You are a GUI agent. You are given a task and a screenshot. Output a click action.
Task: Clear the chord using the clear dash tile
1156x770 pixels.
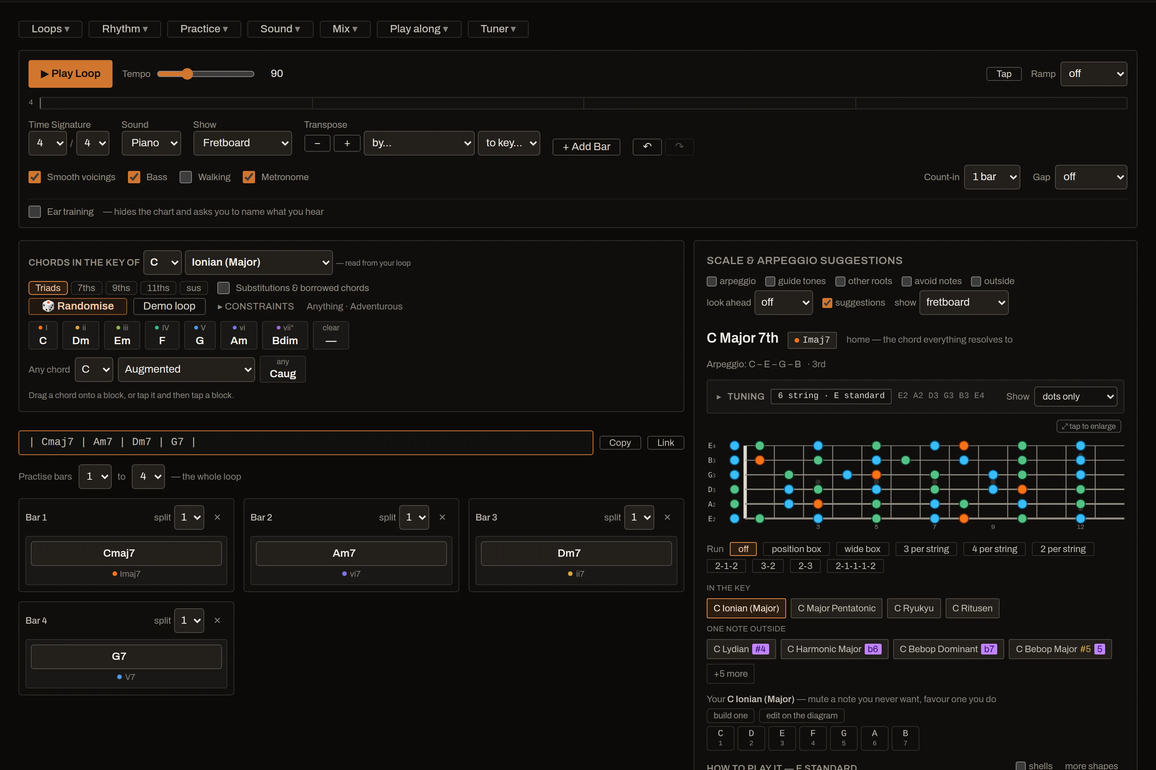pos(331,335)
